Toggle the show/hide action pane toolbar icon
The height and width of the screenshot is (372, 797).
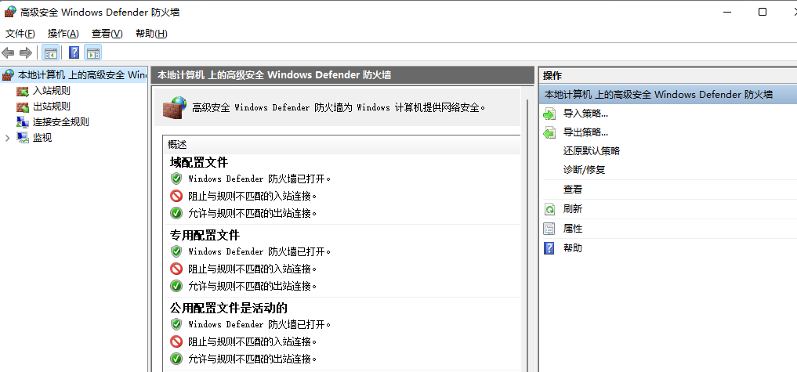(93, 52)
